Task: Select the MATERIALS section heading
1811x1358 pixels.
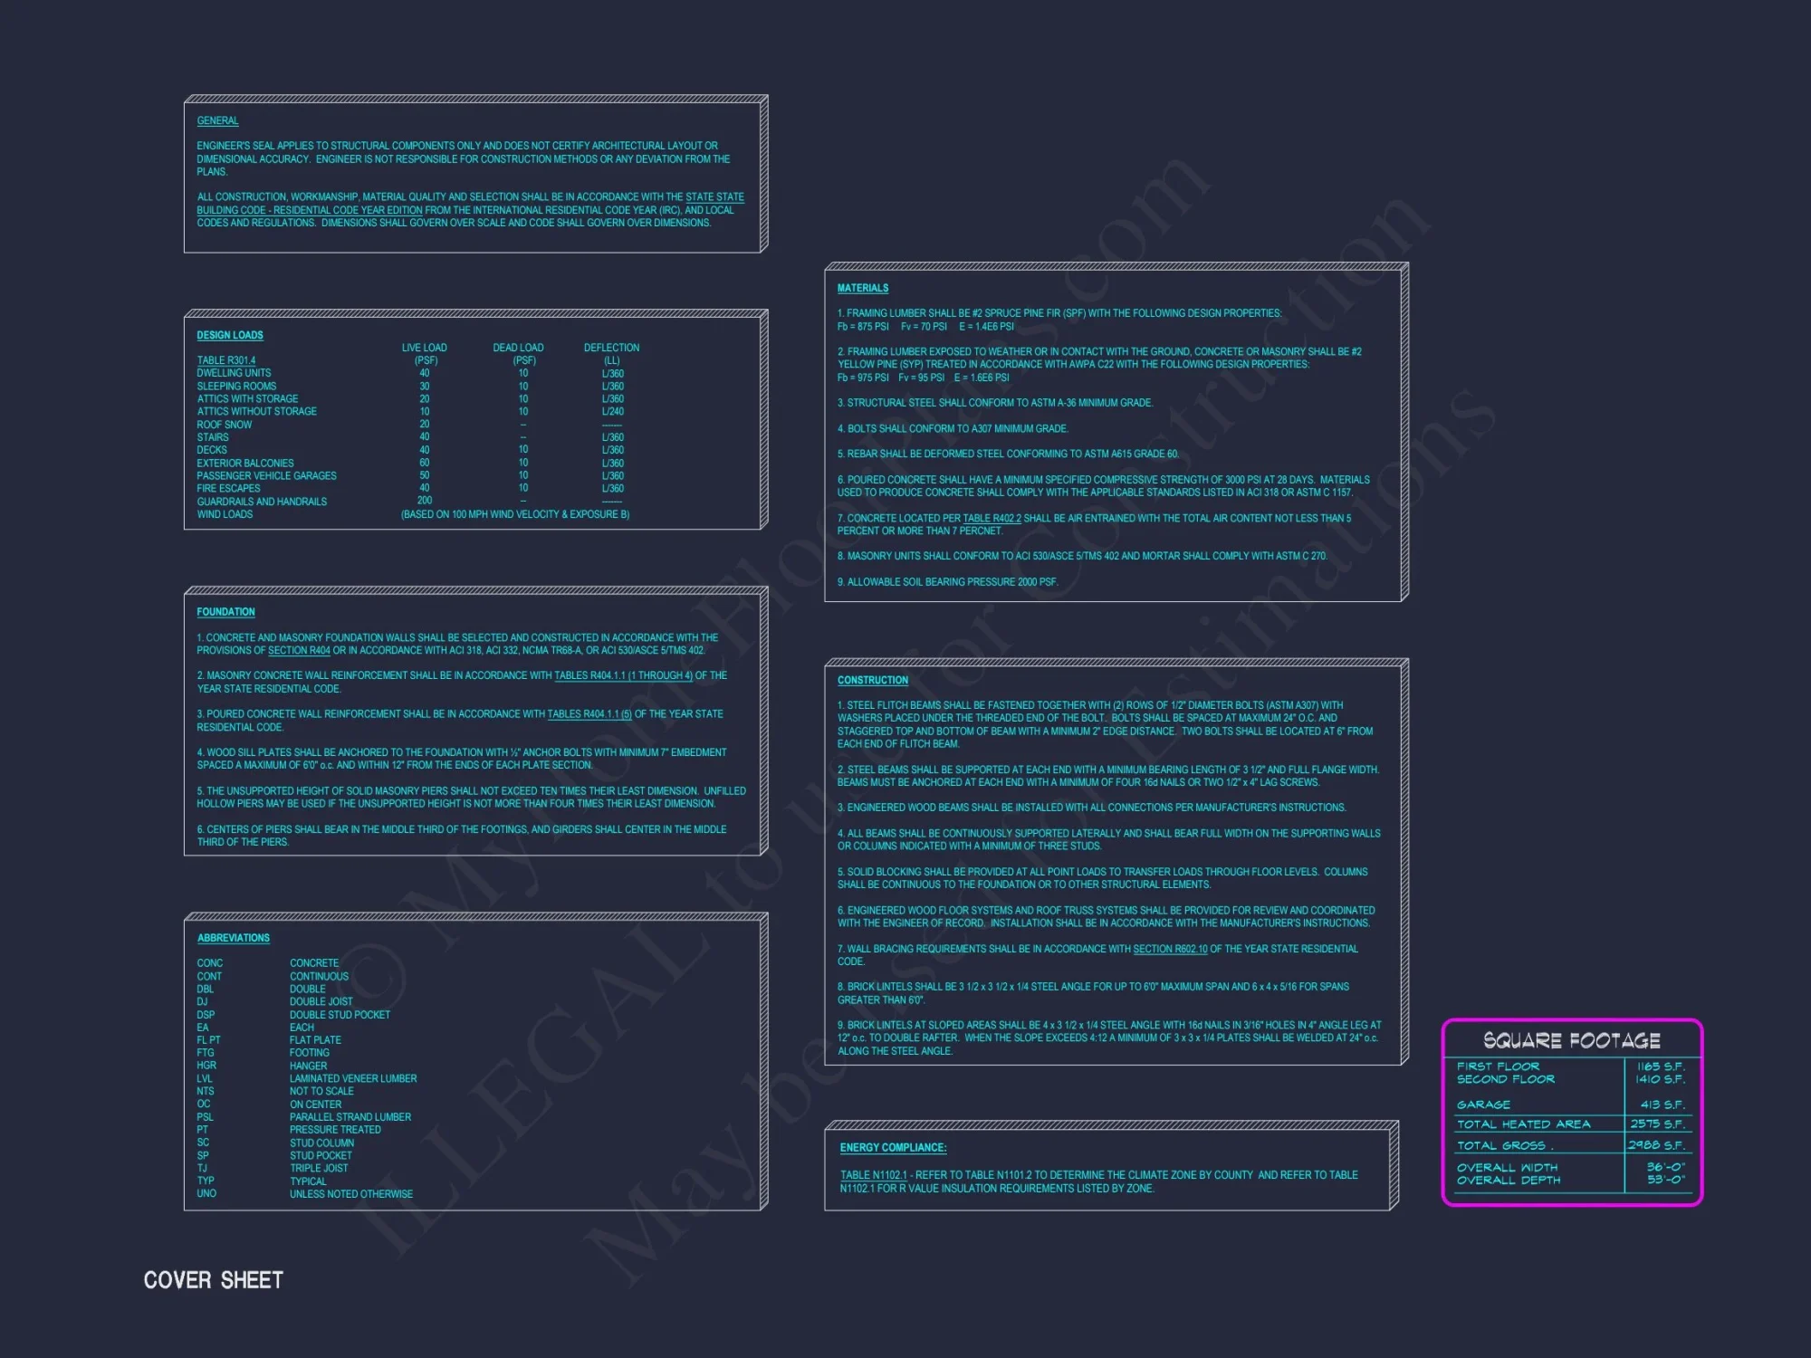Action: (x=862, y=288)
